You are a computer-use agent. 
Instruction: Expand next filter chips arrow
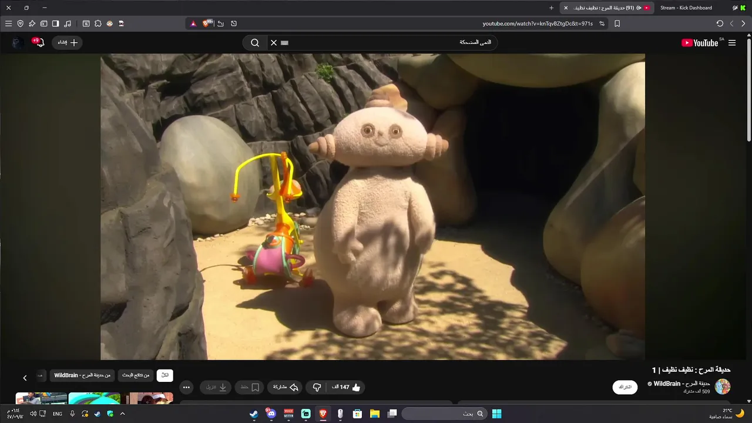point(25,378)
